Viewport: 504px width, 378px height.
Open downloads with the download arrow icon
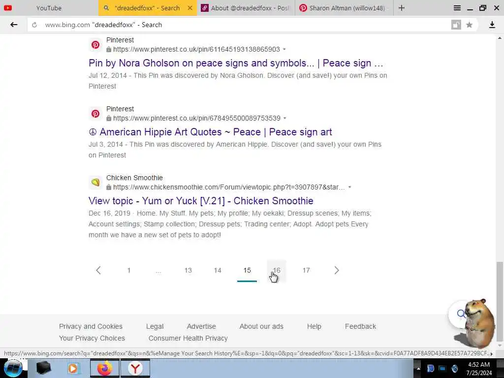click(x=492, y=25)
